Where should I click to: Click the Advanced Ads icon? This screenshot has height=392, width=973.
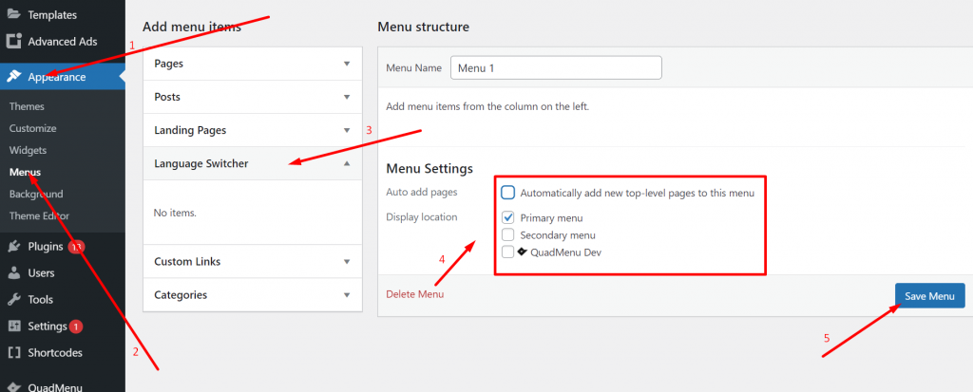13,42
